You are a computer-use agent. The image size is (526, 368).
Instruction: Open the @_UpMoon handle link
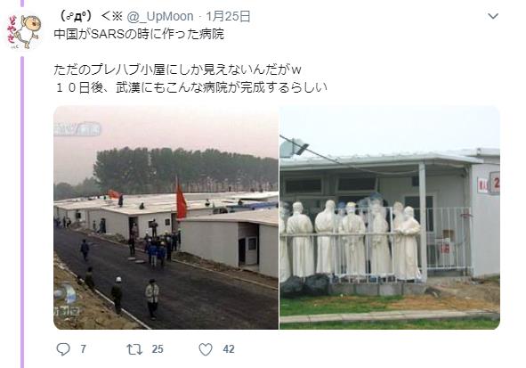coord(160,16)
